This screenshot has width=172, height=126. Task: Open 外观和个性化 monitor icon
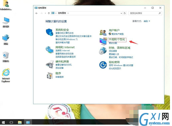tap(103, 41)
